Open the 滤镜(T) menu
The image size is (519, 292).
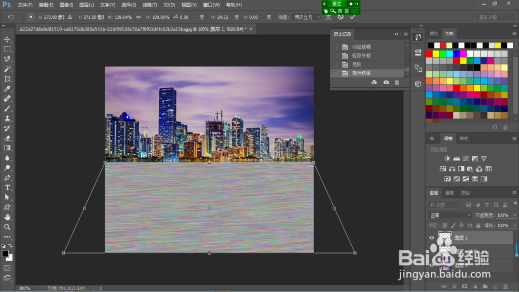coord(149,5)
